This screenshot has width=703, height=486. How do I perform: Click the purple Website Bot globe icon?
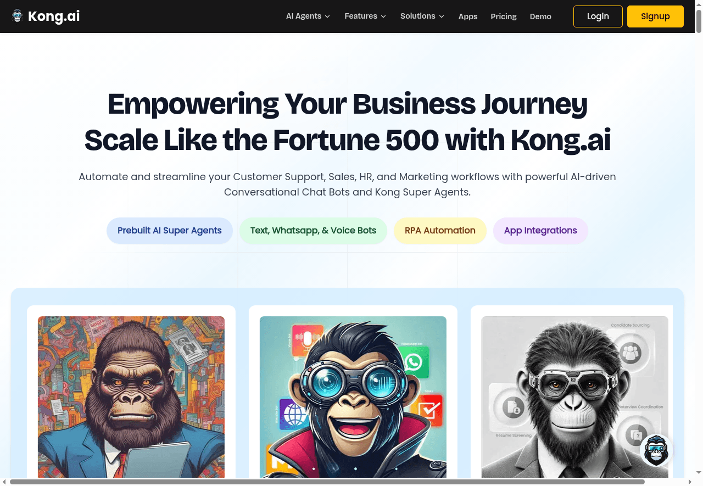coord(294,413)
